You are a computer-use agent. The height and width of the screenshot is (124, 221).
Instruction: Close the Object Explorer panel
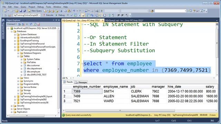point(59,20)
